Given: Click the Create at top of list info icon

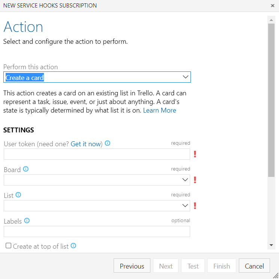Looking at the screenshot, I should coord(73,246).
